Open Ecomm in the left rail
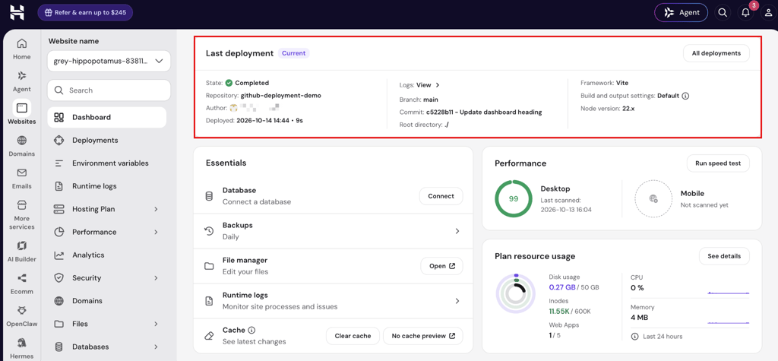 click(22, 283)
